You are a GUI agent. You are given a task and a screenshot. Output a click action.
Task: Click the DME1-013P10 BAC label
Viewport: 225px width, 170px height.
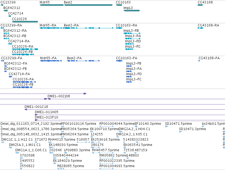pos(47,117)
